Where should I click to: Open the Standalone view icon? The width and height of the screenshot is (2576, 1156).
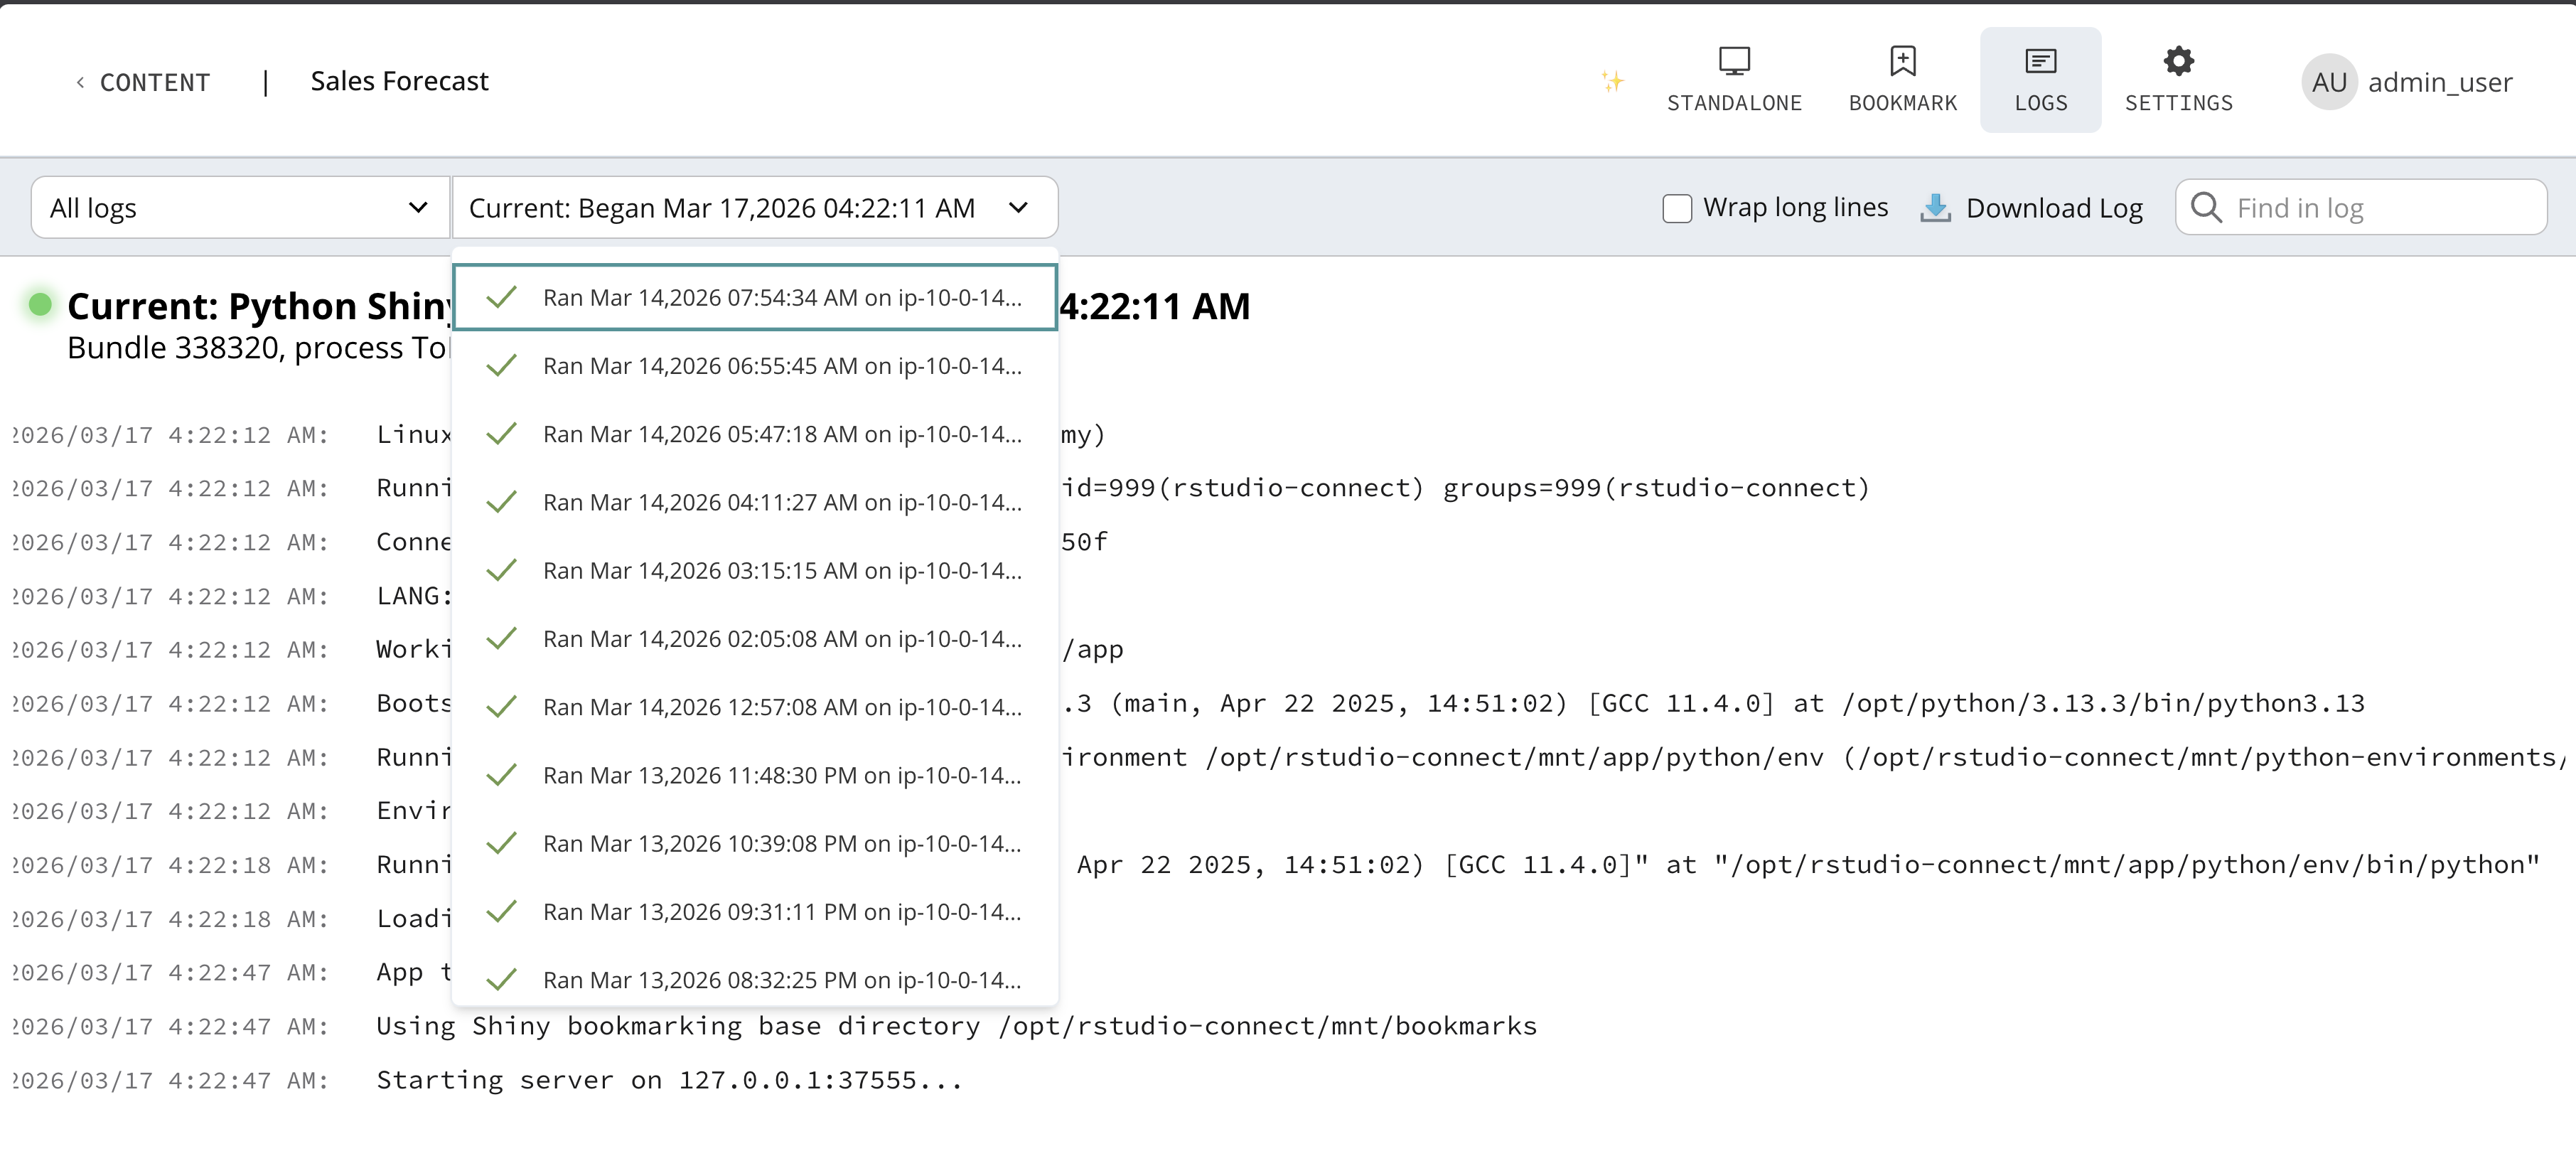point(1733,62)
